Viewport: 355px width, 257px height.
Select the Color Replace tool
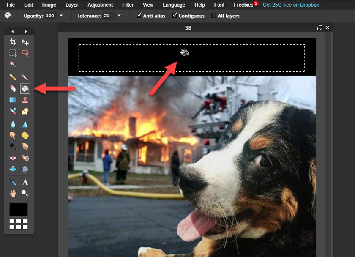click(13, 111)
